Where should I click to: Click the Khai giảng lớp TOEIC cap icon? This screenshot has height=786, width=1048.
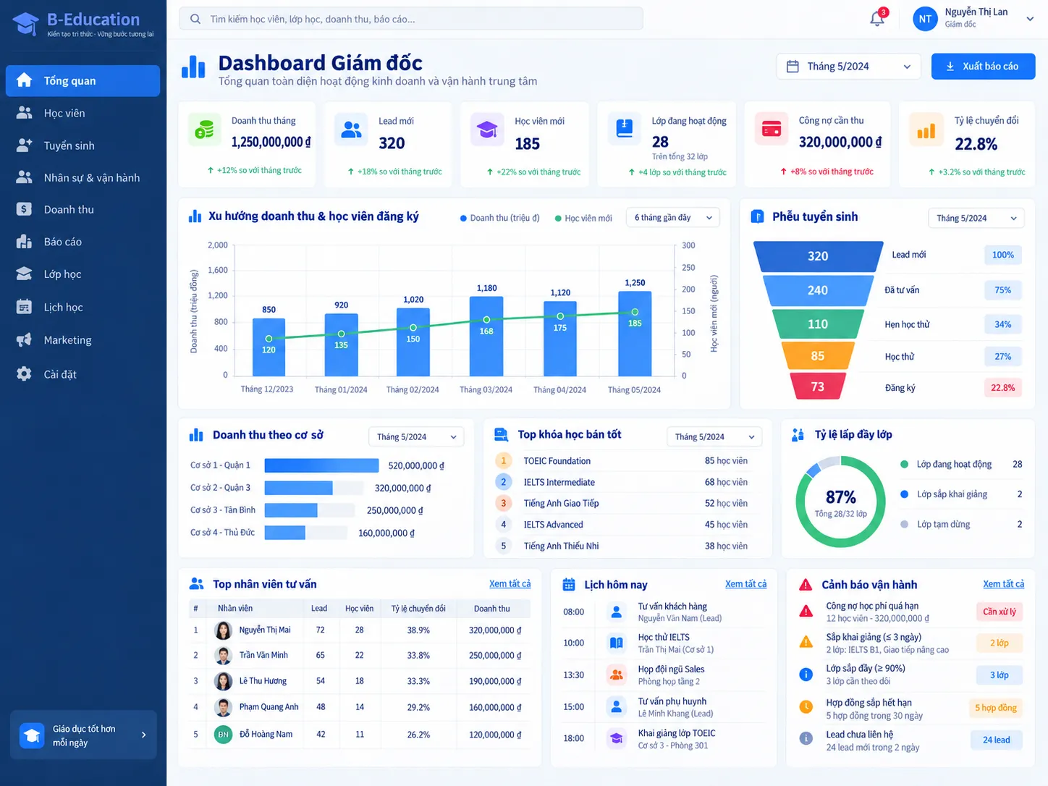tap(617, 738)
